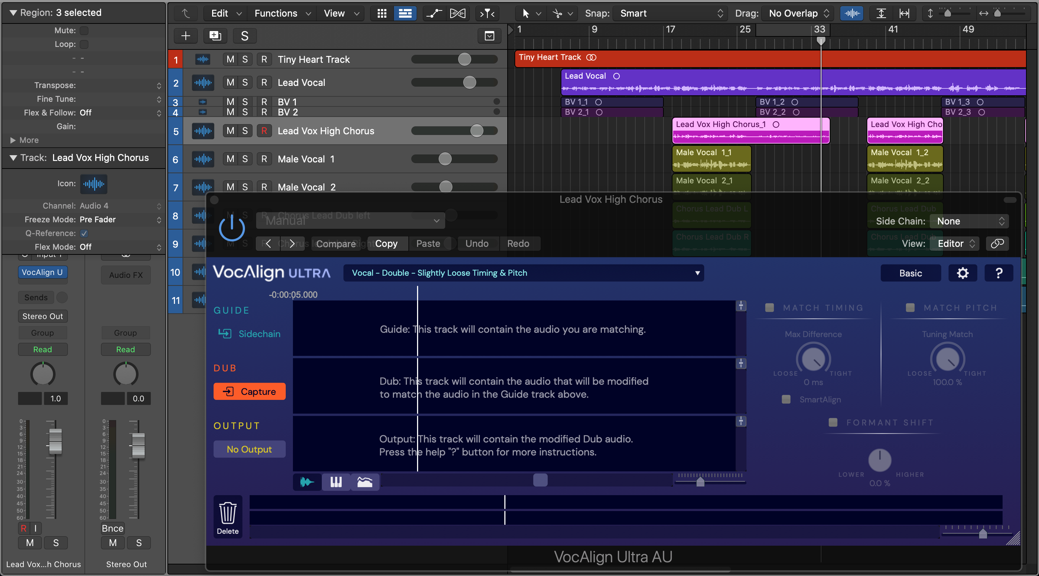The width and height of the screenshot is (1039, 576).
Task: Click the Lead Vocal volume slider
Action: tap(469, 83)
